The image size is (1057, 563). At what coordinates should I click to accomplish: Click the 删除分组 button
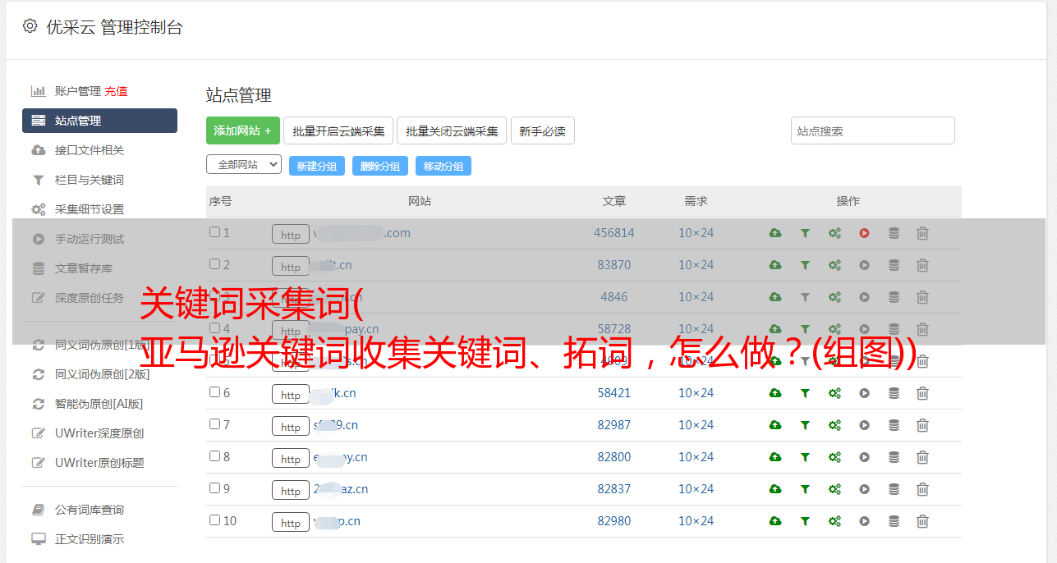pyautogui.click(x=380, y=166)
